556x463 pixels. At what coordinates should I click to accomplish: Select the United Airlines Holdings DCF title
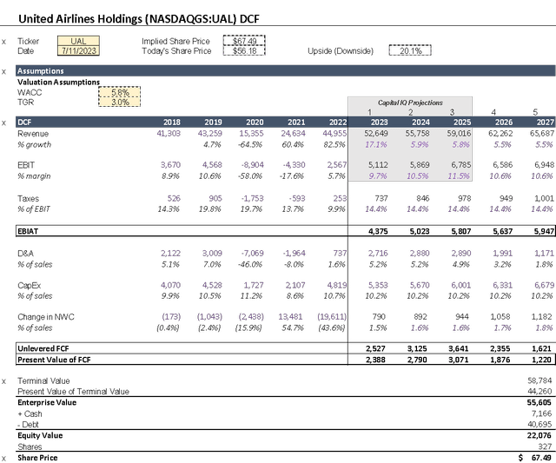(139, 18)
